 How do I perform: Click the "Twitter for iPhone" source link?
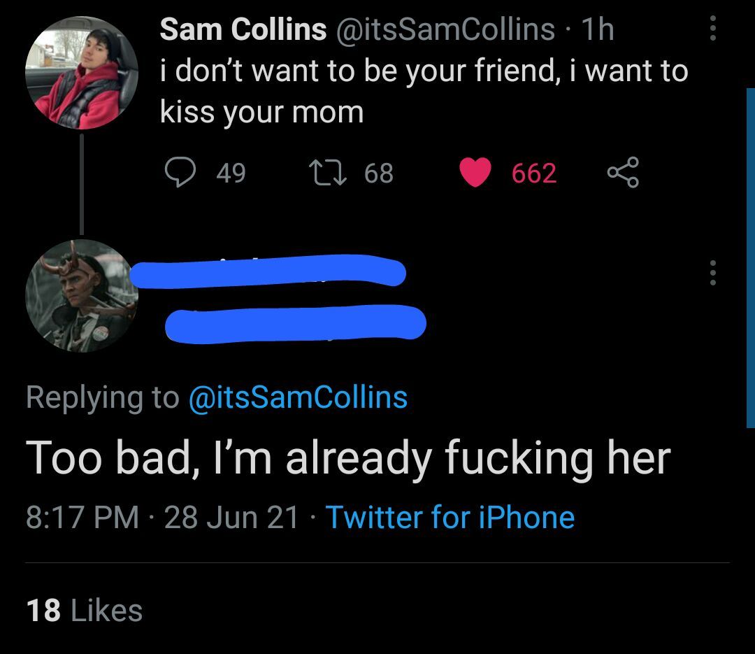pyautogui.click(x=450, y=518)
